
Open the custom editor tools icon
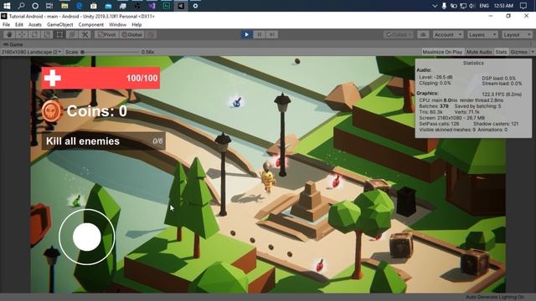[x=85, y=34]
